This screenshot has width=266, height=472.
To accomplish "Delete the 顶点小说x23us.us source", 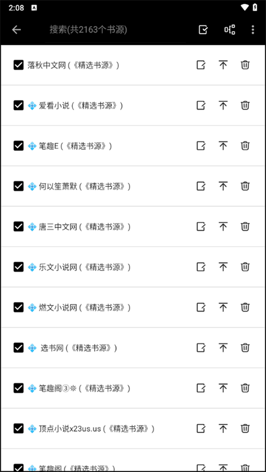I will pos(245,428).
